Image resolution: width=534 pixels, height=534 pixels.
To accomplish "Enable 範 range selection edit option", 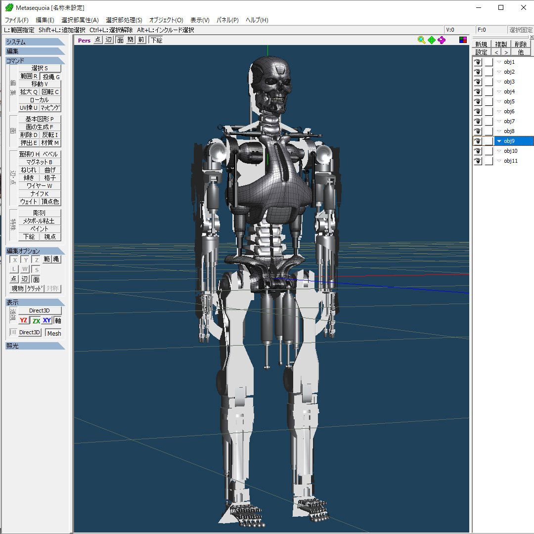I will [46, 259].
